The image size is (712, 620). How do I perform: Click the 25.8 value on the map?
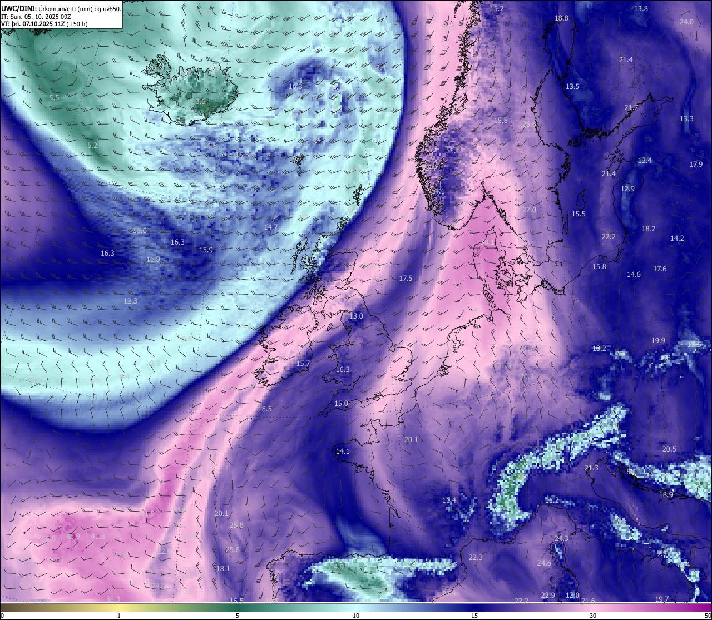[x=236, y=524]
